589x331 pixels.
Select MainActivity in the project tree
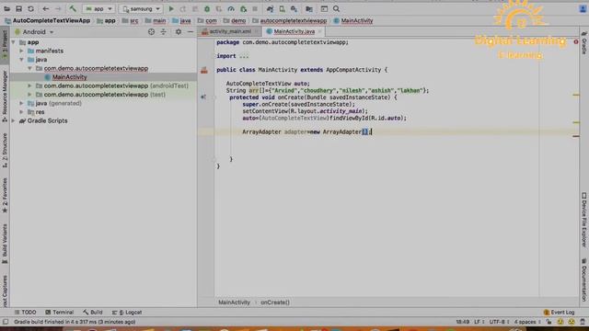(70, 77)
